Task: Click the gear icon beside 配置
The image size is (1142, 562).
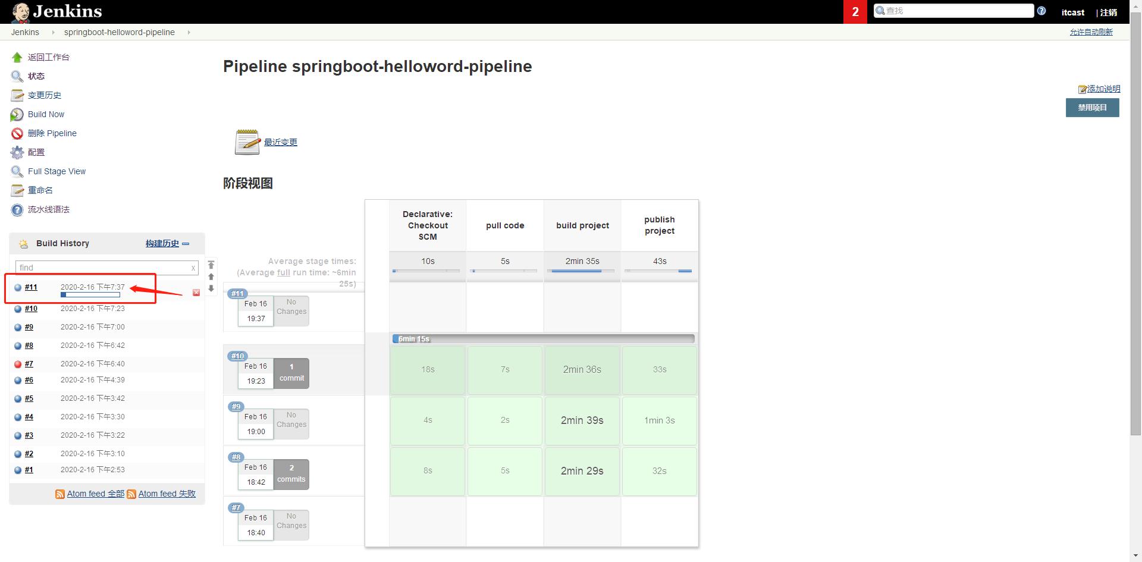Action: coord(17,153)
